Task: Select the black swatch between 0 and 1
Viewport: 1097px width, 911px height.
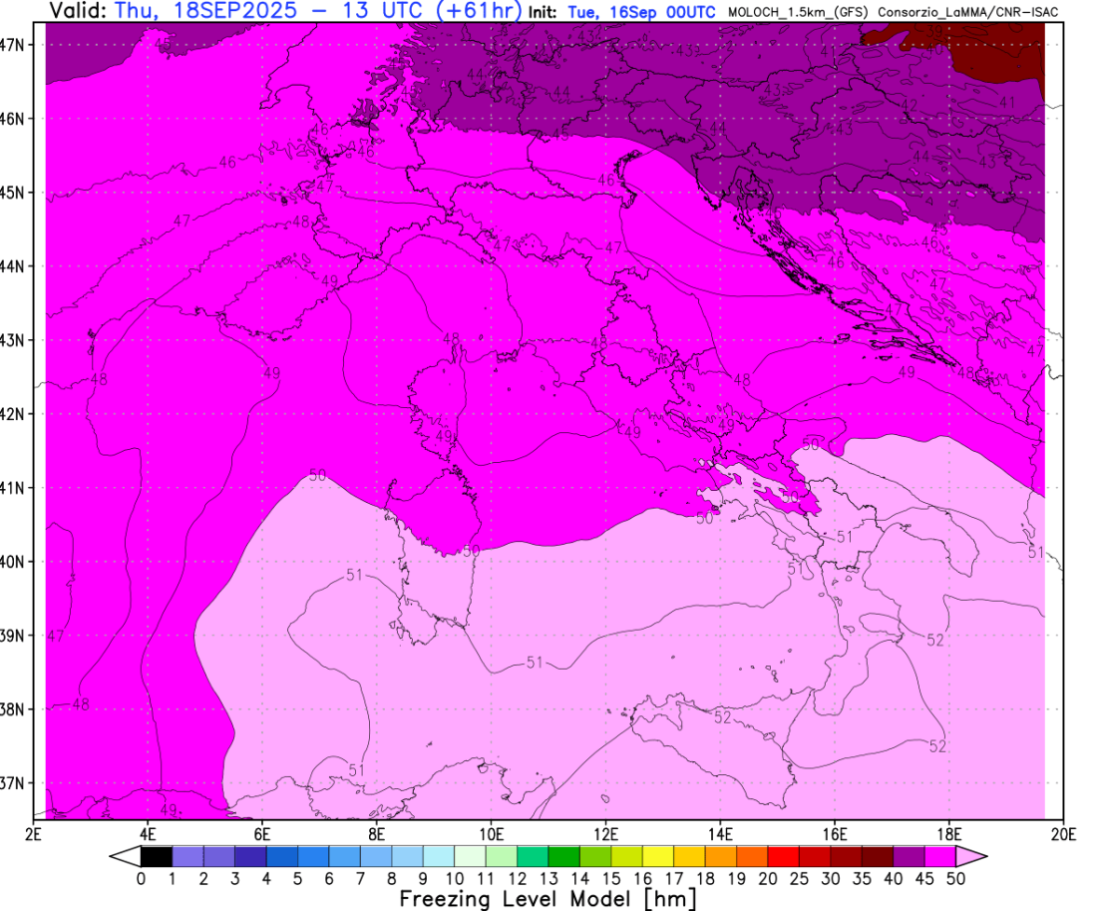Action: click(157, 856)
